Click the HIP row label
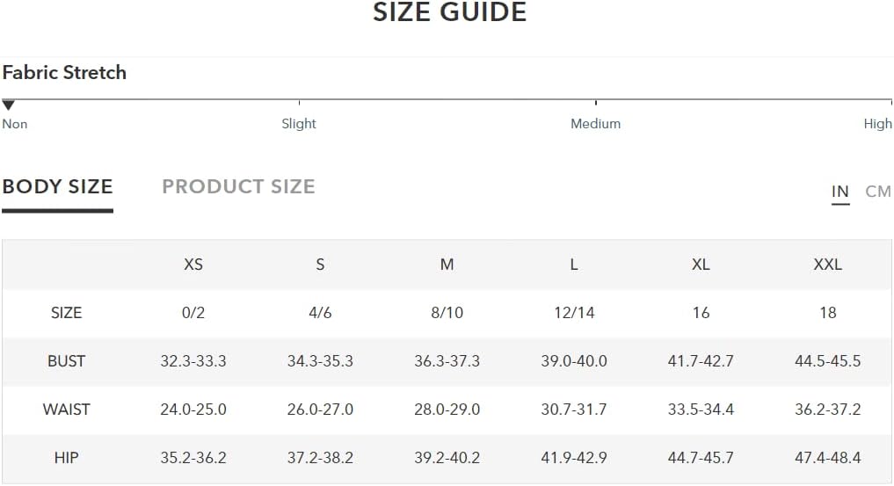 tap(66, 458)
